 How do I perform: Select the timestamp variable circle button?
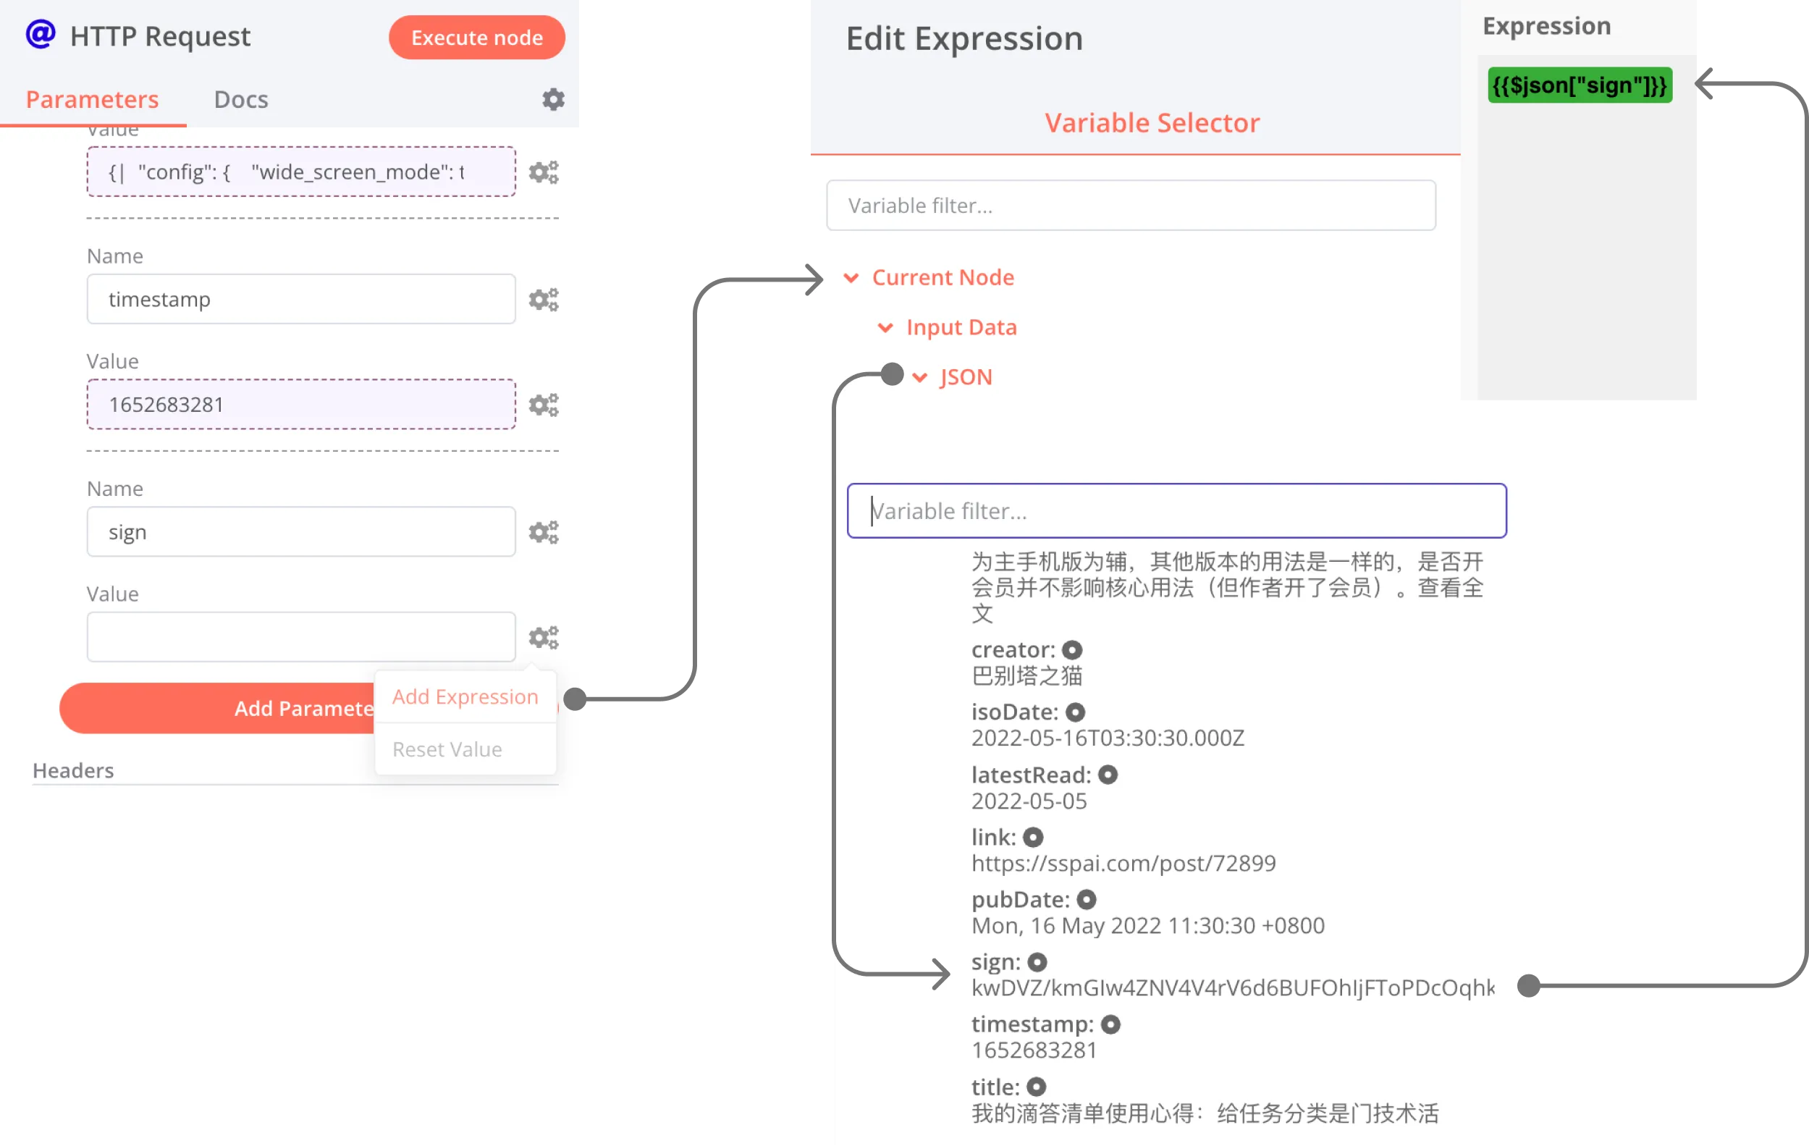pos(1110,1024)
